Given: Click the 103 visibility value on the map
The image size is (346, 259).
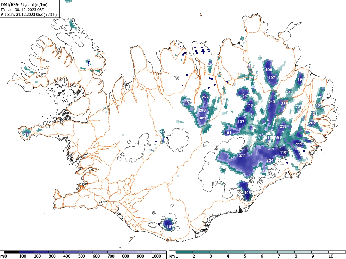Looking at the screenshot, I should 247,193.
